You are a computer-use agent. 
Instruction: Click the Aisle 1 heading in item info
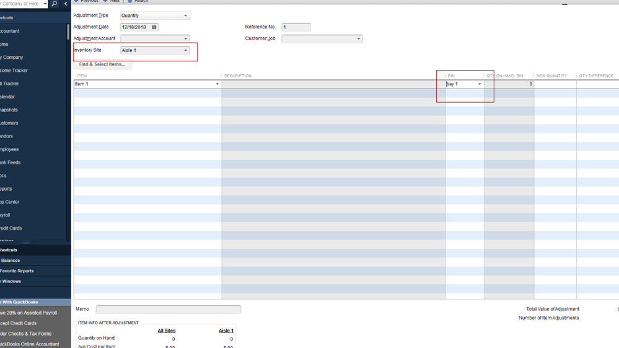point(226,331)
